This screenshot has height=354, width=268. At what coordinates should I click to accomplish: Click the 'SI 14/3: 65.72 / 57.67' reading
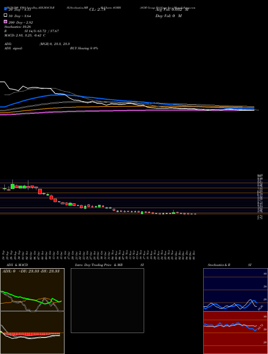click(42, 31)
